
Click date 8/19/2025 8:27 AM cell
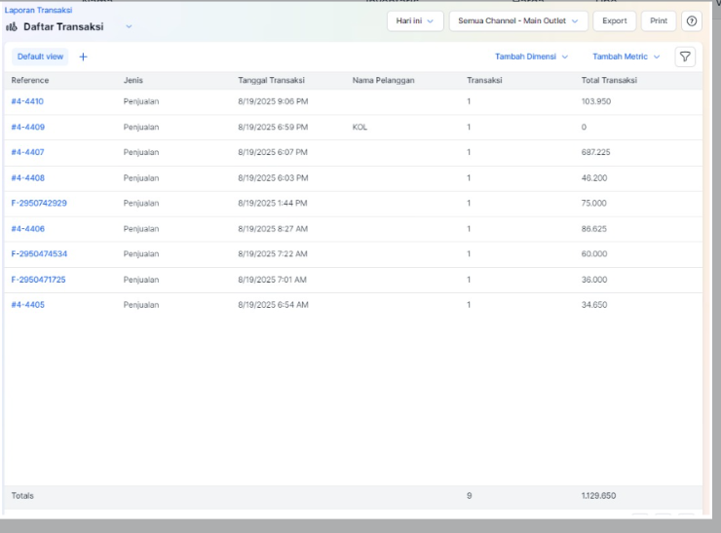[273, 229]
